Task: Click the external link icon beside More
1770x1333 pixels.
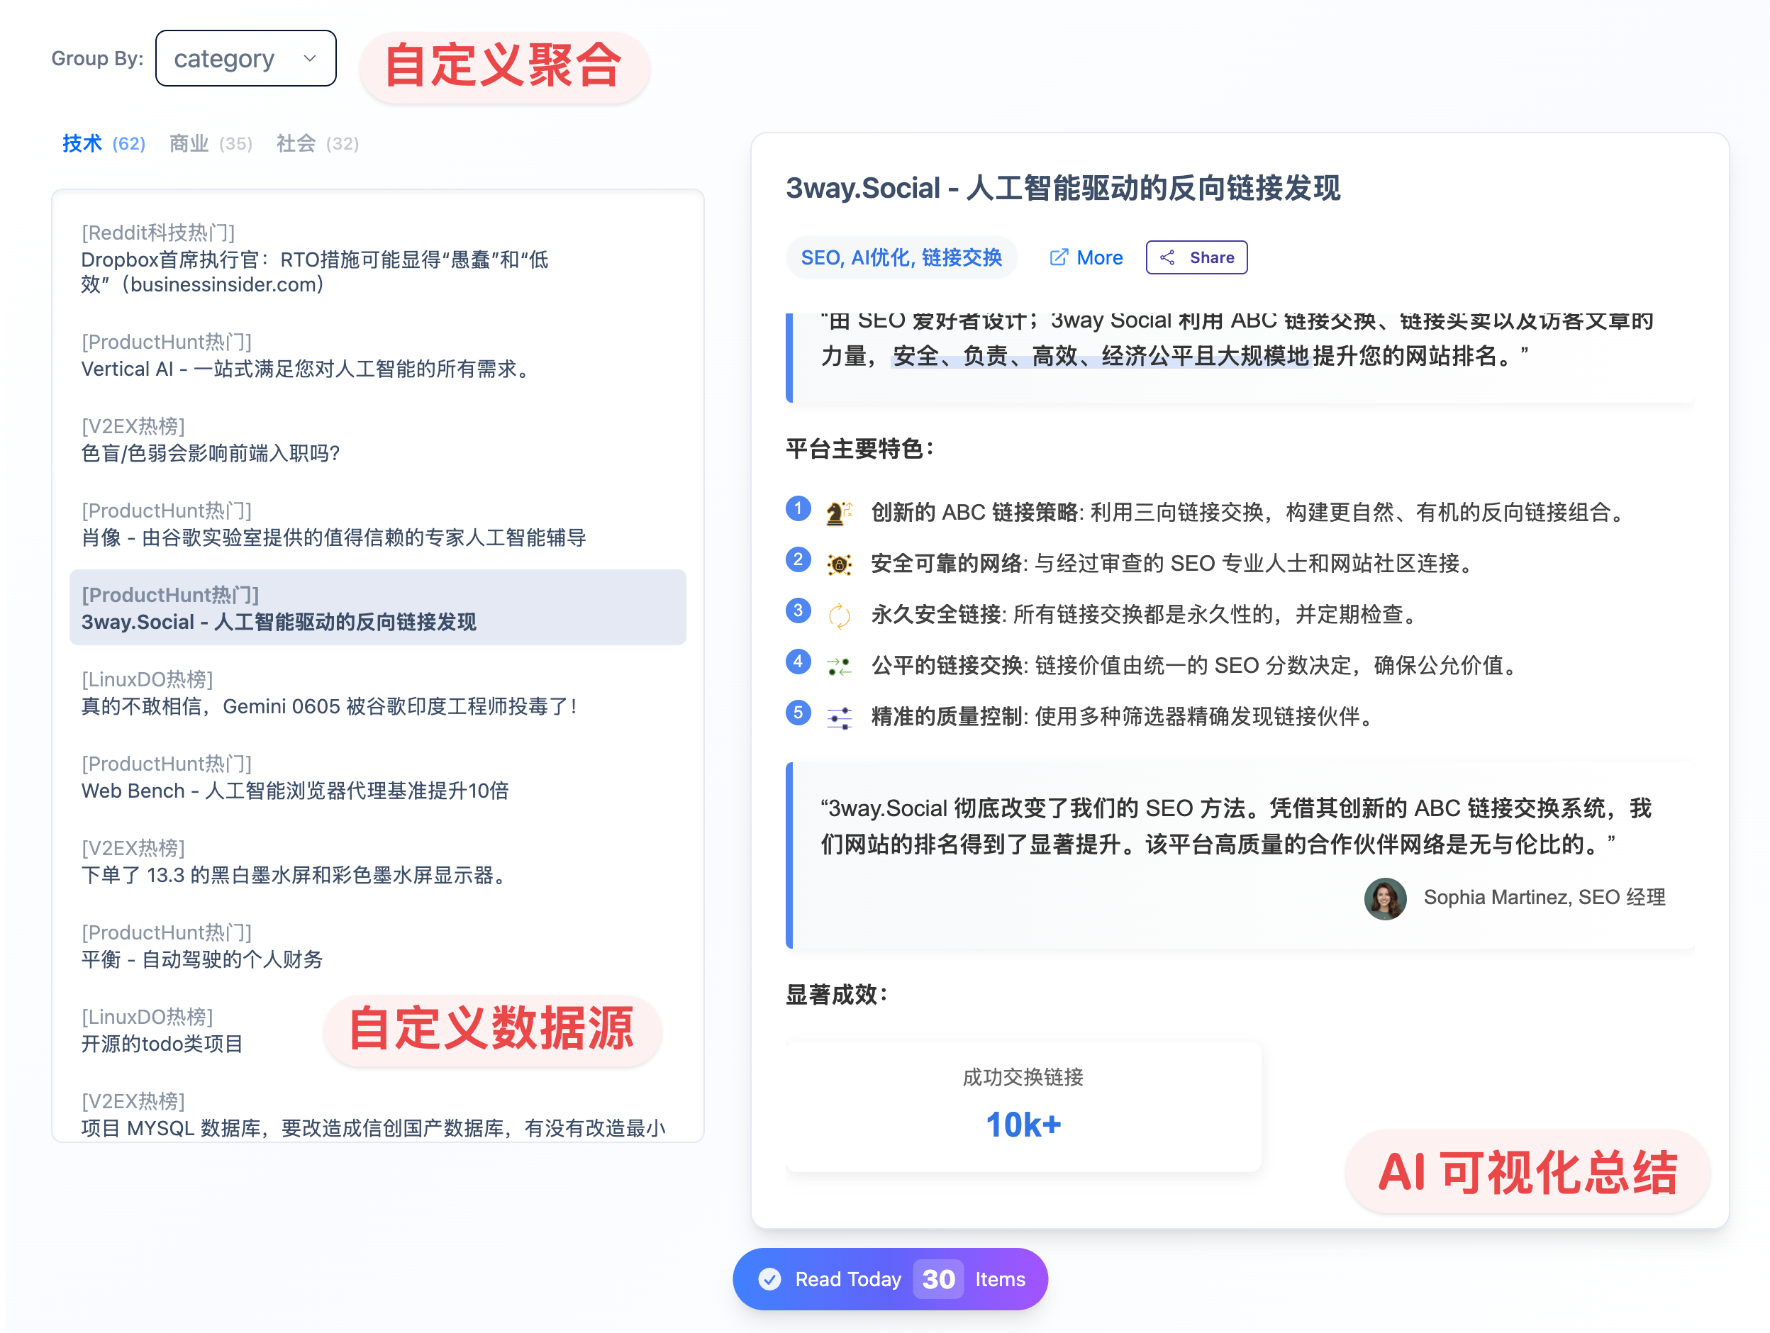Action: click(x=1058, y=257)
